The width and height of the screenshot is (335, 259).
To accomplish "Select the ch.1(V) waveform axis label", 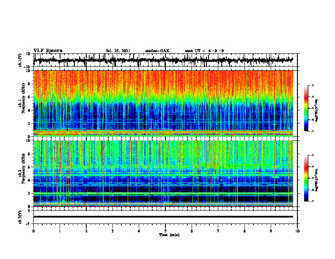I will 20,60.
